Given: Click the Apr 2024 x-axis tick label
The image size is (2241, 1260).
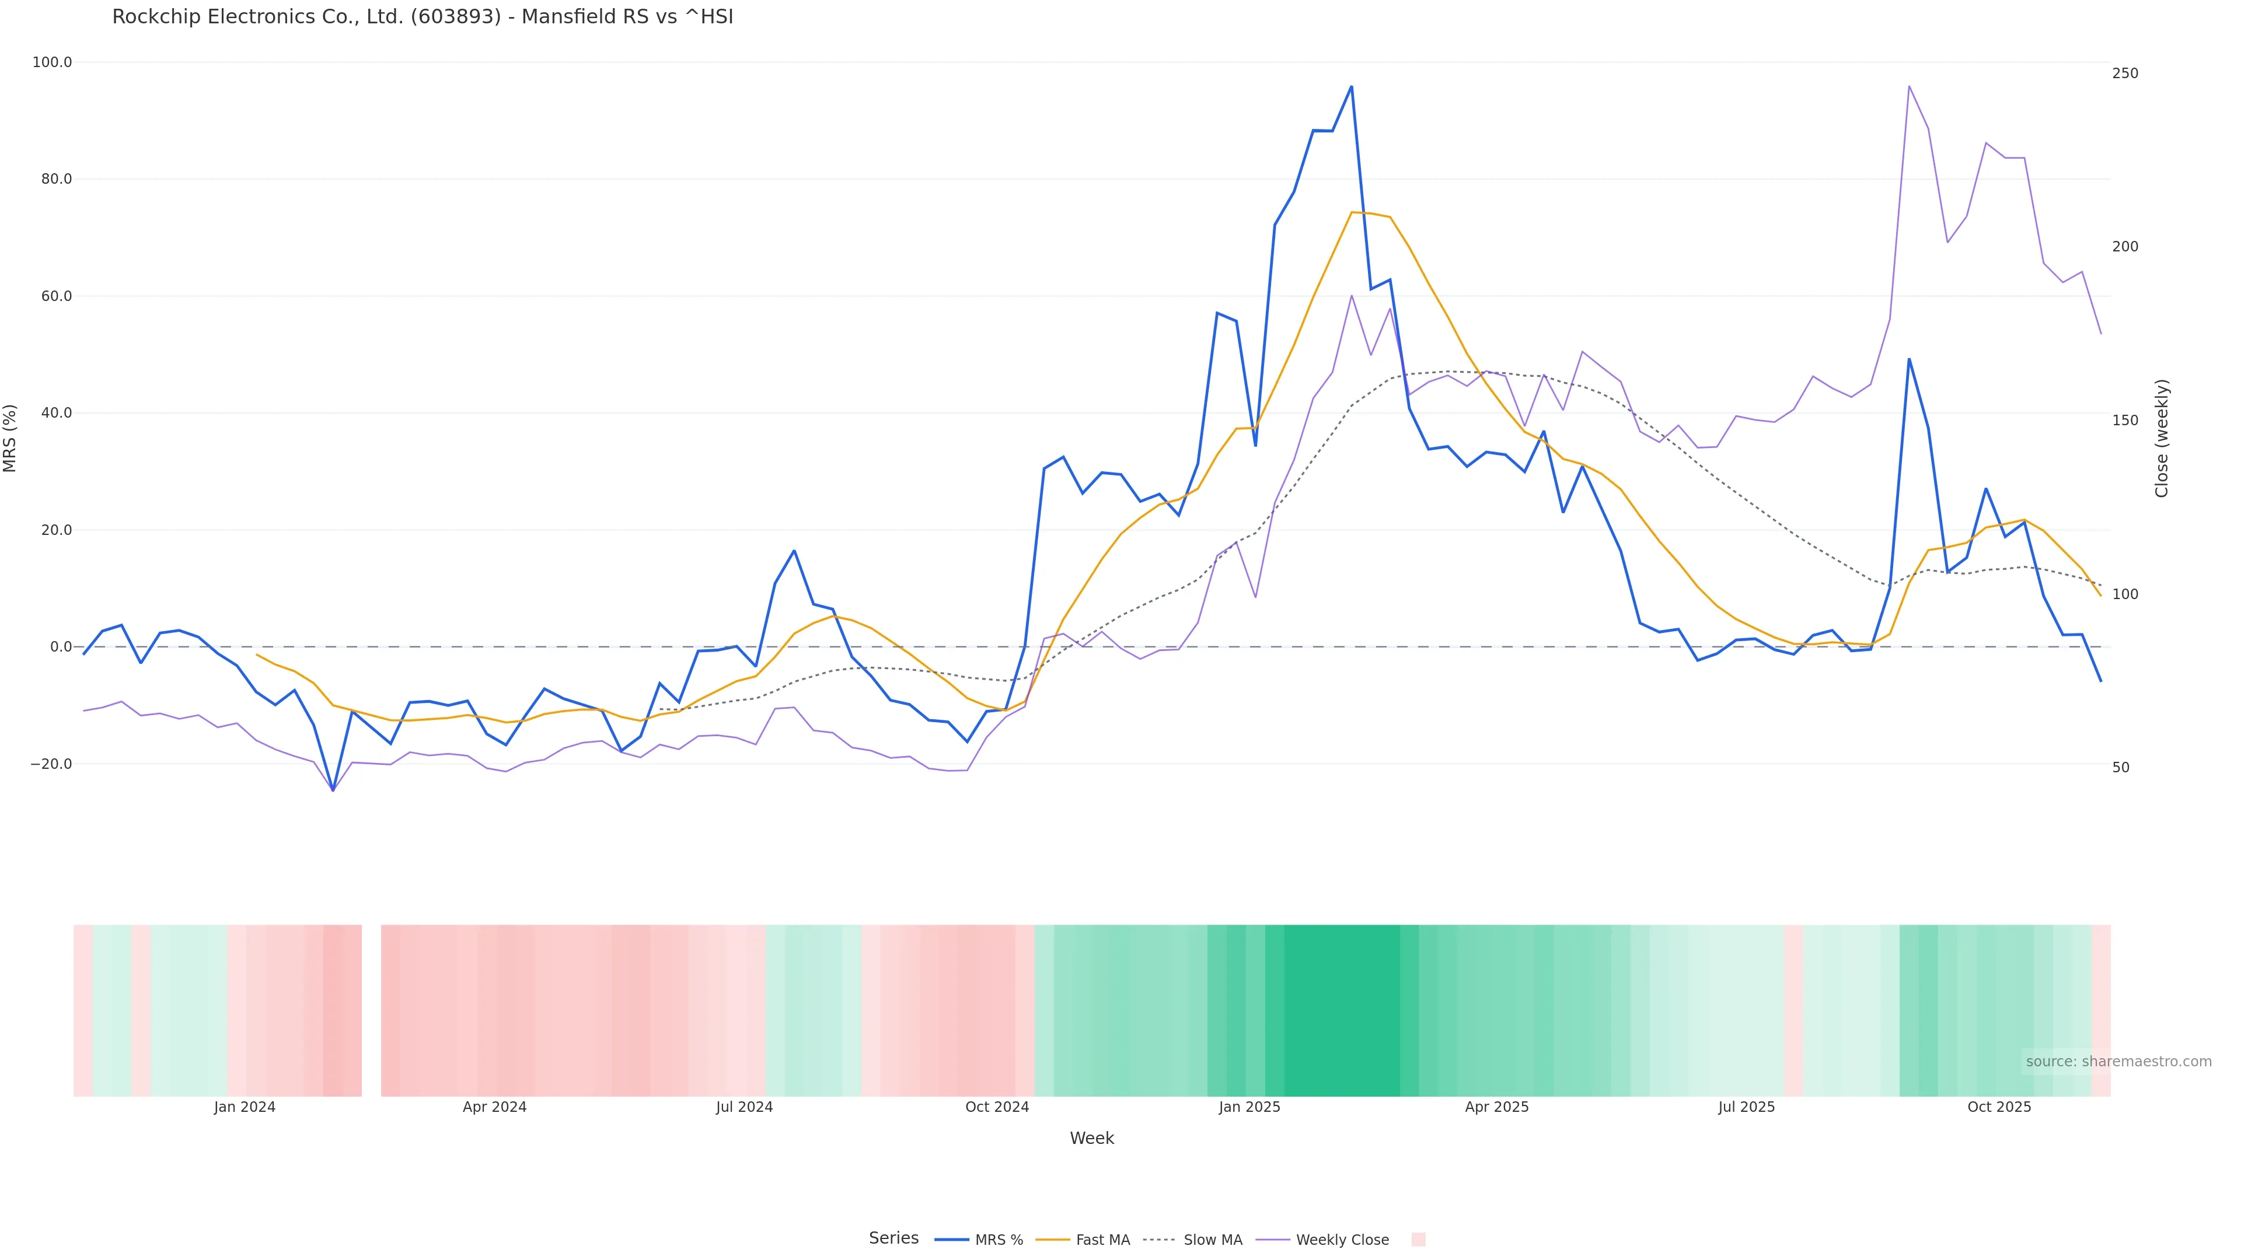Looking at the screenshot, I should (494, 1107).
